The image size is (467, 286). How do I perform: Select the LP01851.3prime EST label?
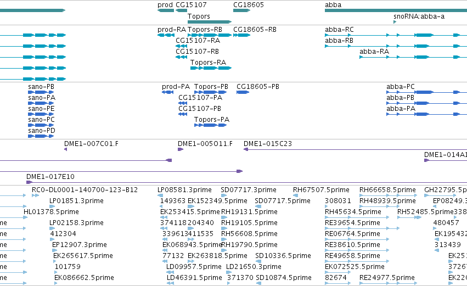[x=76, y=201]
